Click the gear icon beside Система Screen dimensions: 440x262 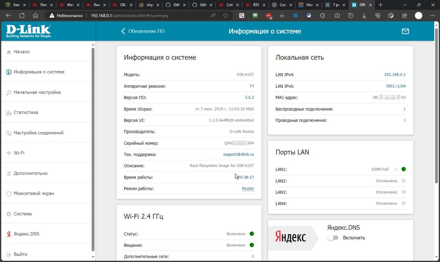pyautogui.click(x=9, y=214)
